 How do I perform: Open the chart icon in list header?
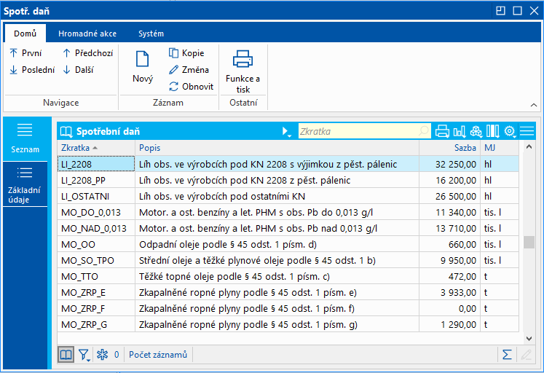[460, 131]
